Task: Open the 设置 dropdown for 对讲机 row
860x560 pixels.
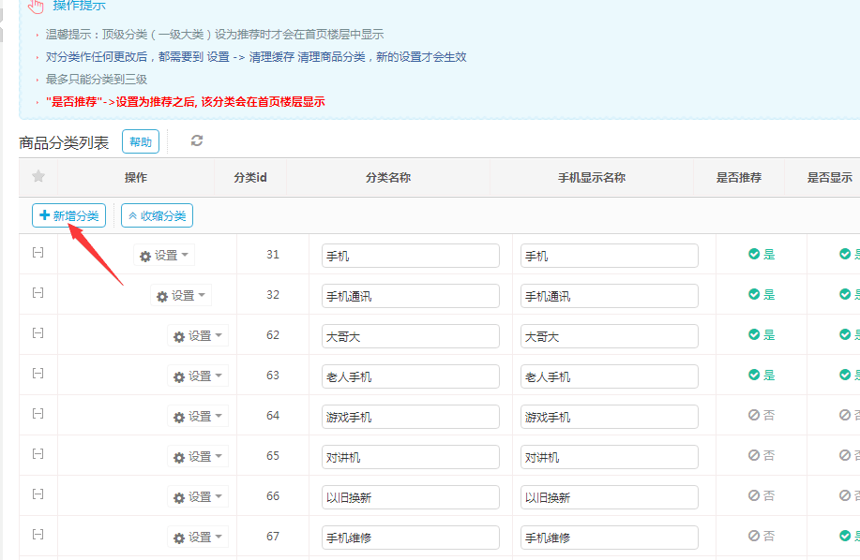Action: (198, 456)
